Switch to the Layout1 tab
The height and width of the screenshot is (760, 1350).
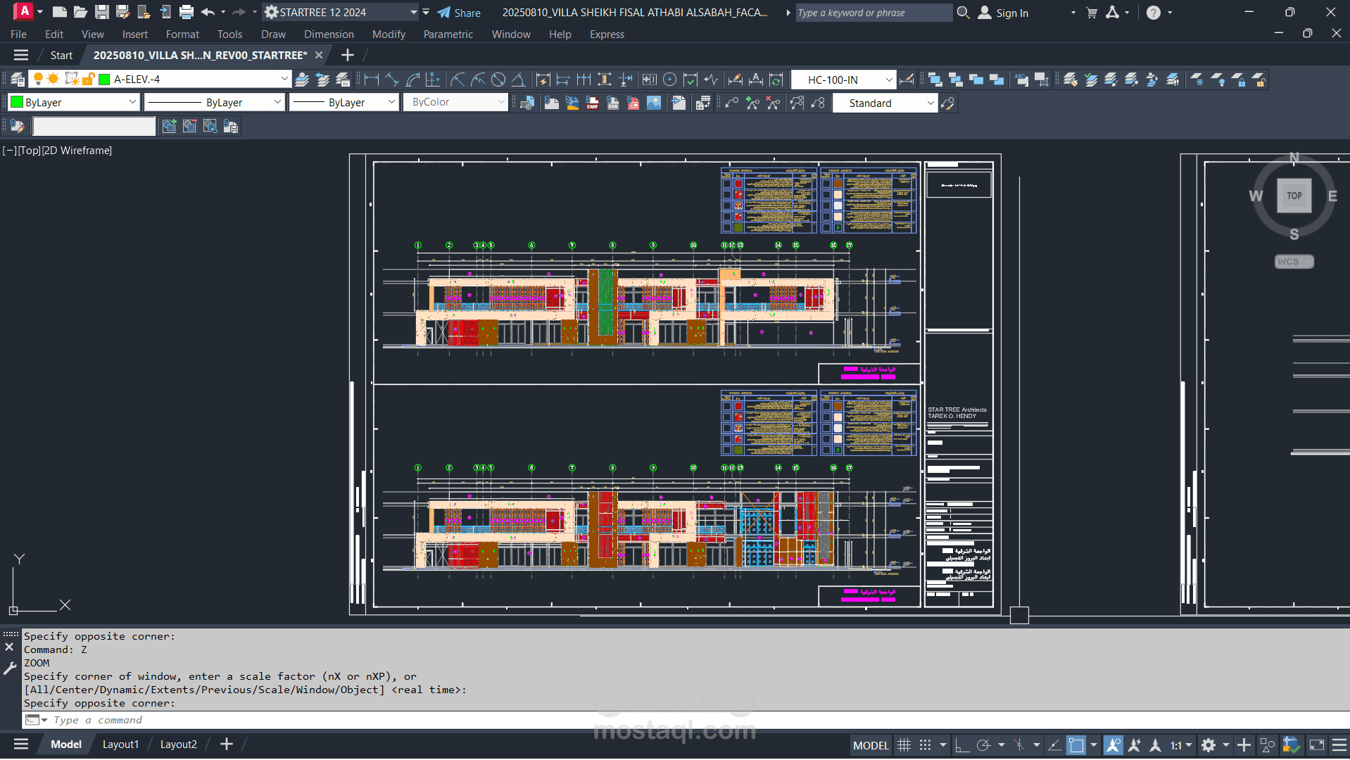pyautogui.click(x=120, y=745)
